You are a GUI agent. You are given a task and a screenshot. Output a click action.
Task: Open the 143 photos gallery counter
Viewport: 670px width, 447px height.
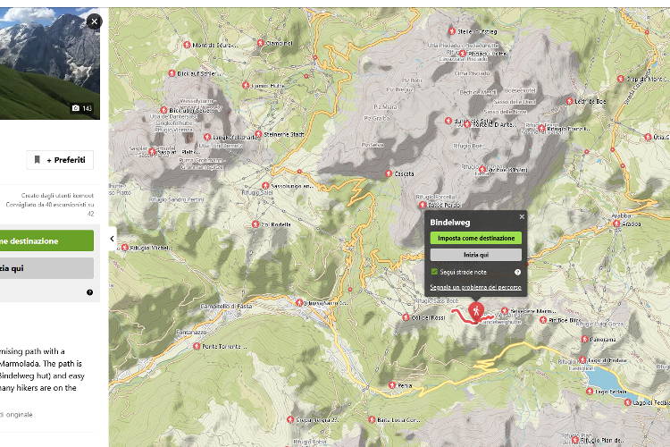[82, 108]
